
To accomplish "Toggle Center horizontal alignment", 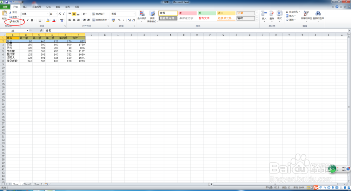I will [x=74, y=20].
